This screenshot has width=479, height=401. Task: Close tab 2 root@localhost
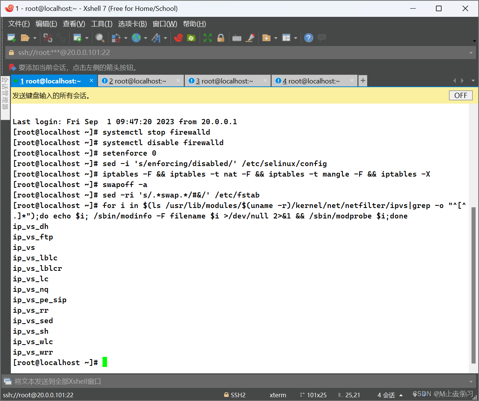(178, 80)
